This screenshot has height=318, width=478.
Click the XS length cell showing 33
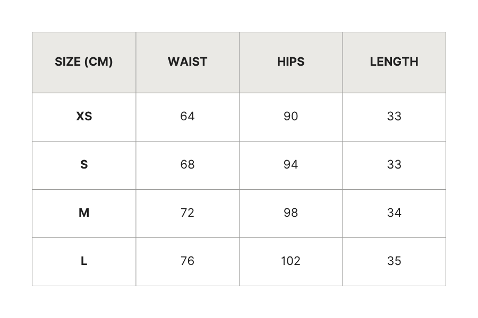tap(394, 116)
